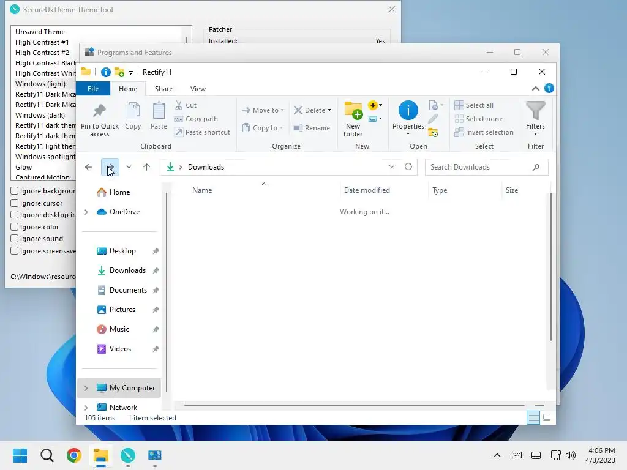Sort by Date modified column header

pos(384,190)
